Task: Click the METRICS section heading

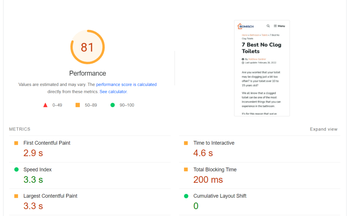Action: click(x=20, y=129)
